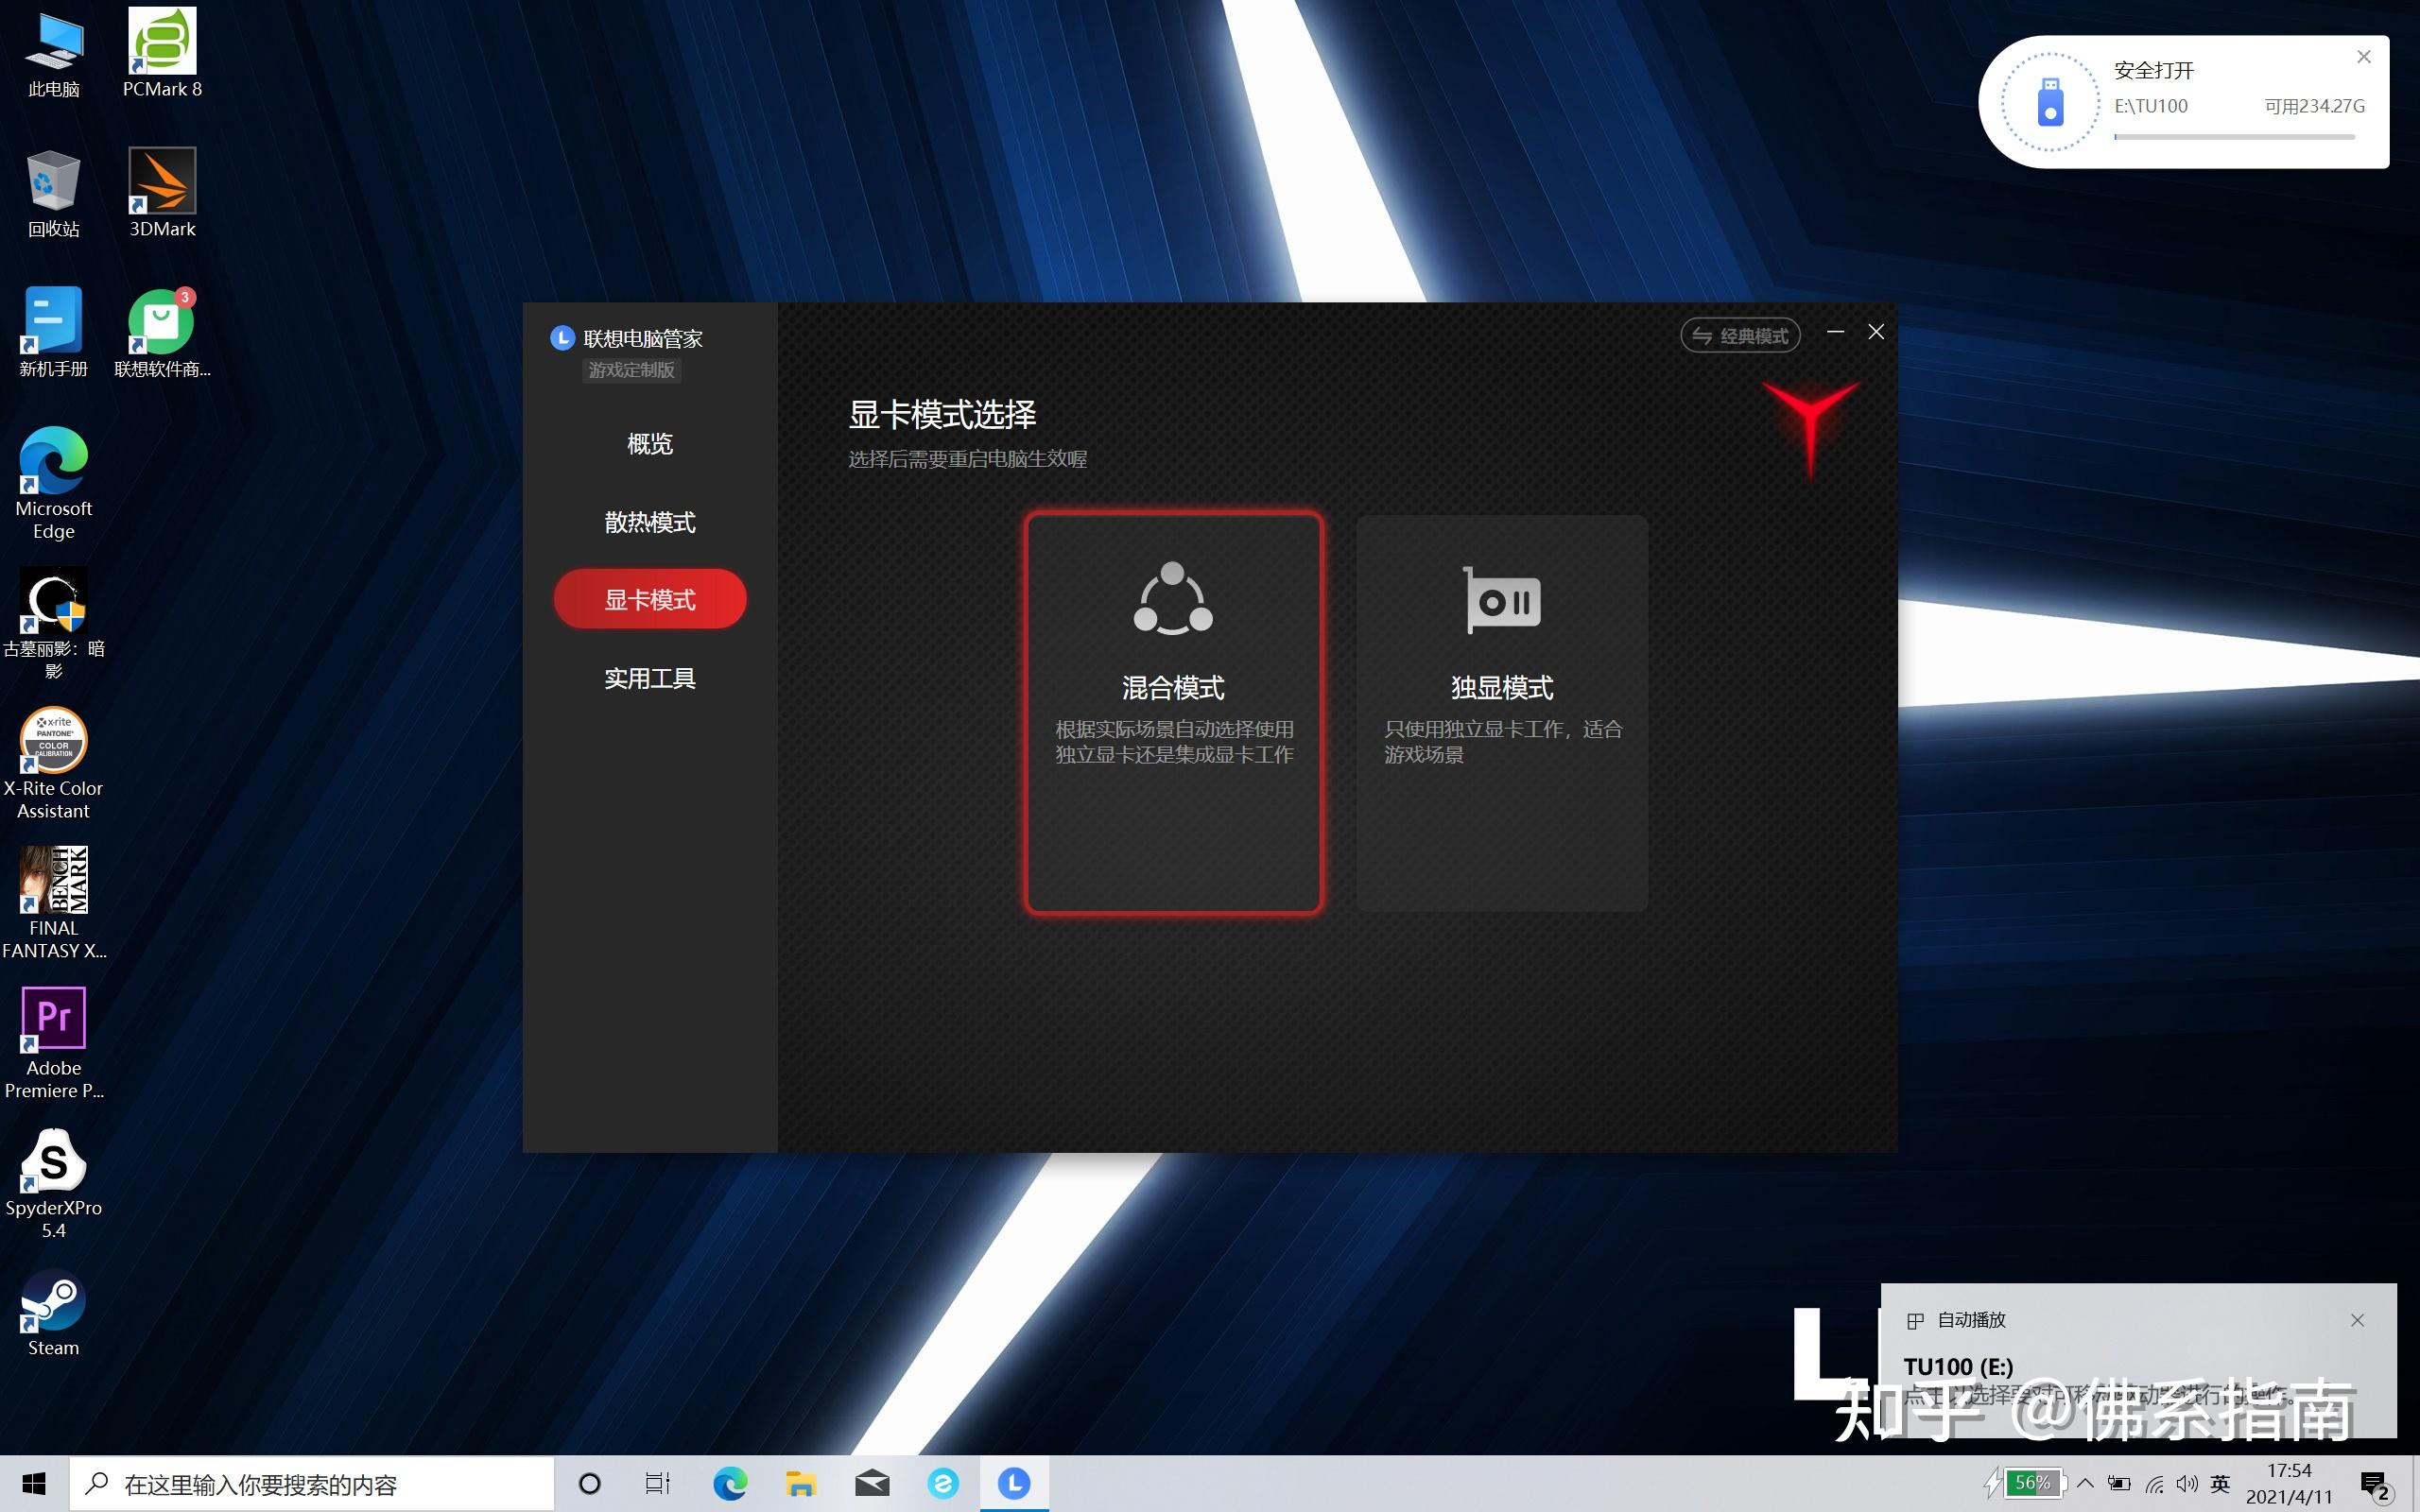
Task: Open volume control in system tray
Action: pyautogui.click(x=2188, y=1484)
